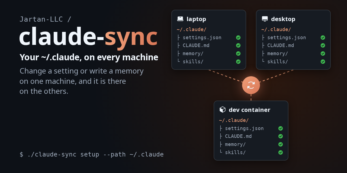
Task: Click the ~/.claude/ path in the desktop card
Action: pos(276,29)
